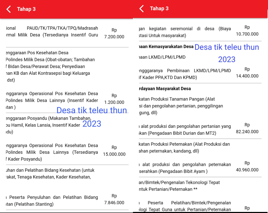Tap the back arrow in the right screen
The image size is (268, 213).
tap(142, 9)
